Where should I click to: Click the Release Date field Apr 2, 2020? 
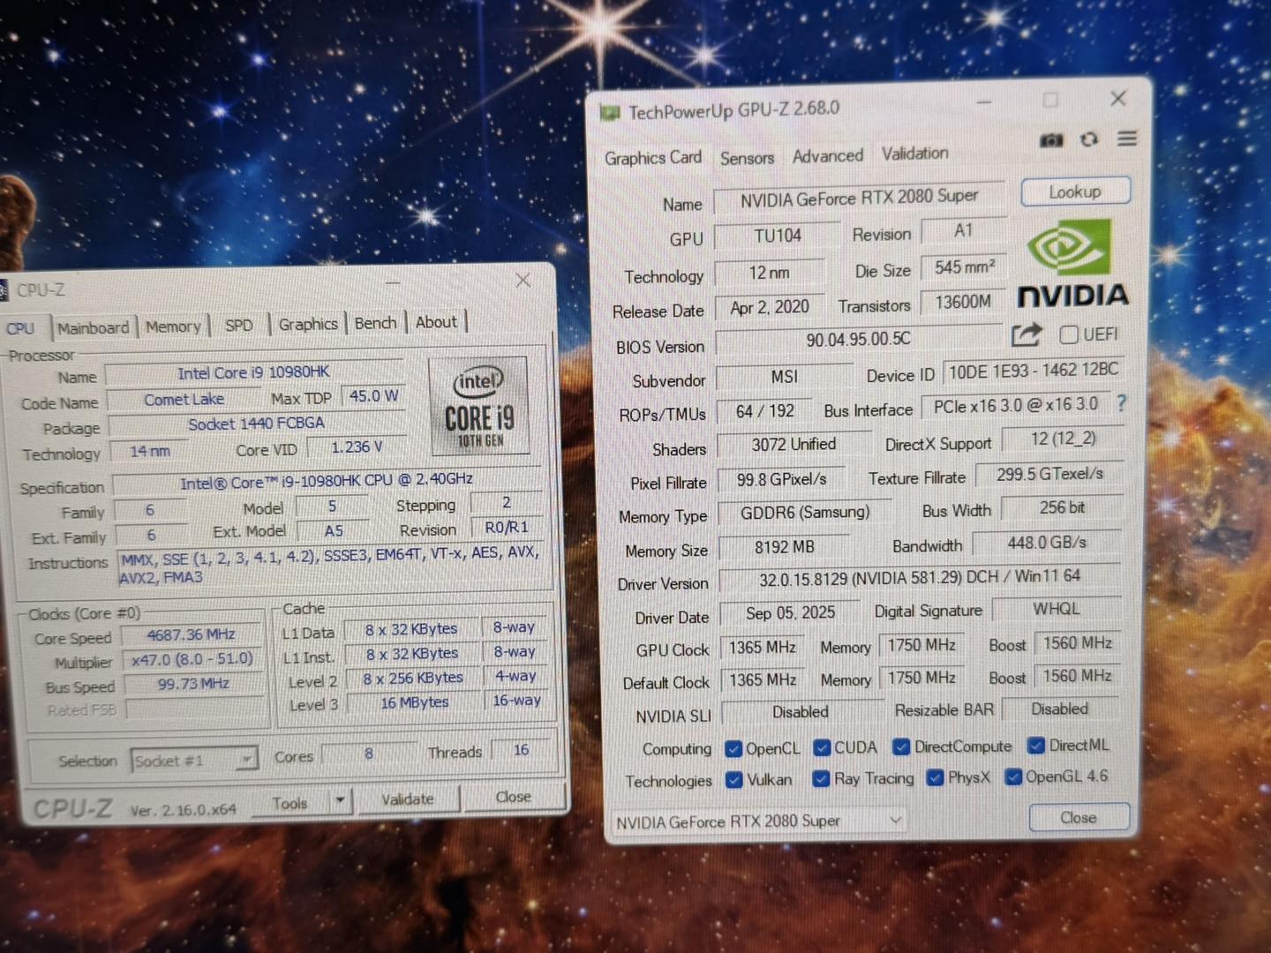pyautogui.click(x=770, y=307)
